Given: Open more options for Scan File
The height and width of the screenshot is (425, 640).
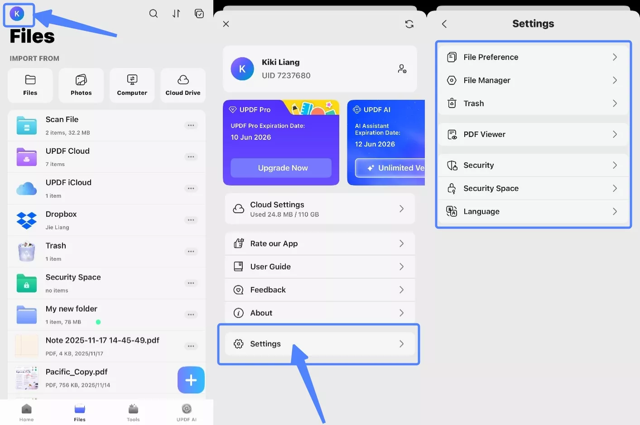Looking at the screenshot, I should tap(191, 125).
